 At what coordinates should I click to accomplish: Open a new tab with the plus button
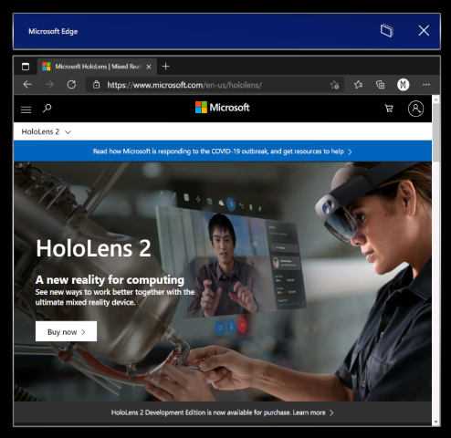[x=165, y=67]
